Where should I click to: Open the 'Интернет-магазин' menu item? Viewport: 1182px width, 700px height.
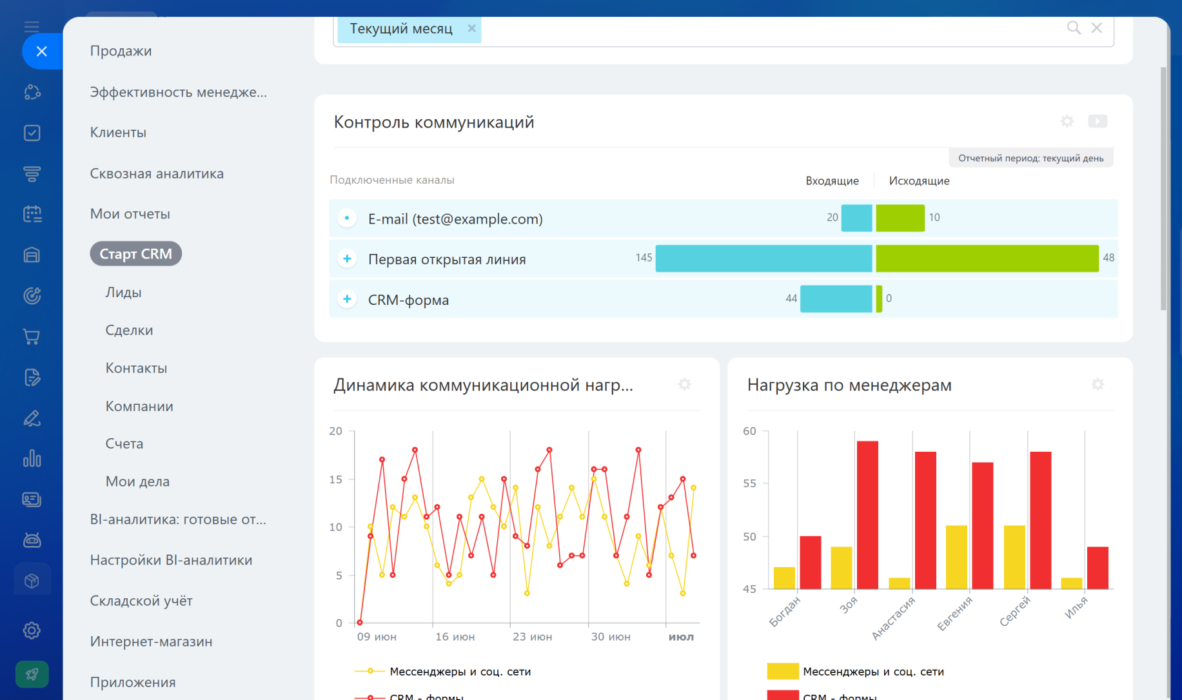pos(151,641)
